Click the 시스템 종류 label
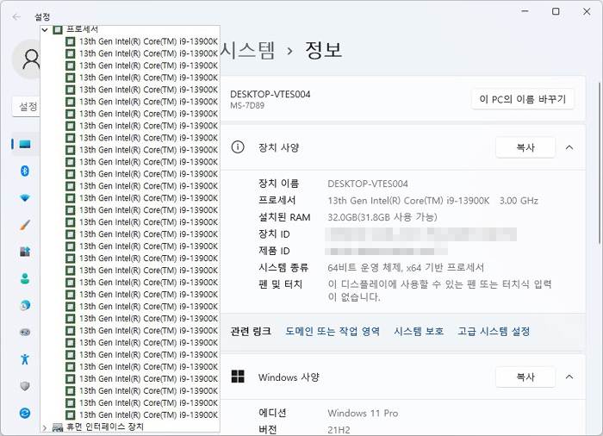Image resolution: width=603 pixels, height=436 pixels. (x=283, y=267)
